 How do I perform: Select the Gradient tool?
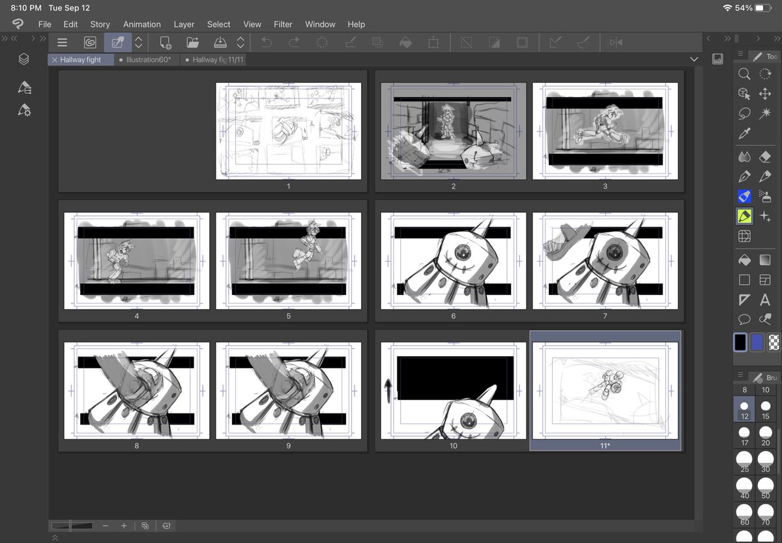pyautogui.click(x=765, y=260)
